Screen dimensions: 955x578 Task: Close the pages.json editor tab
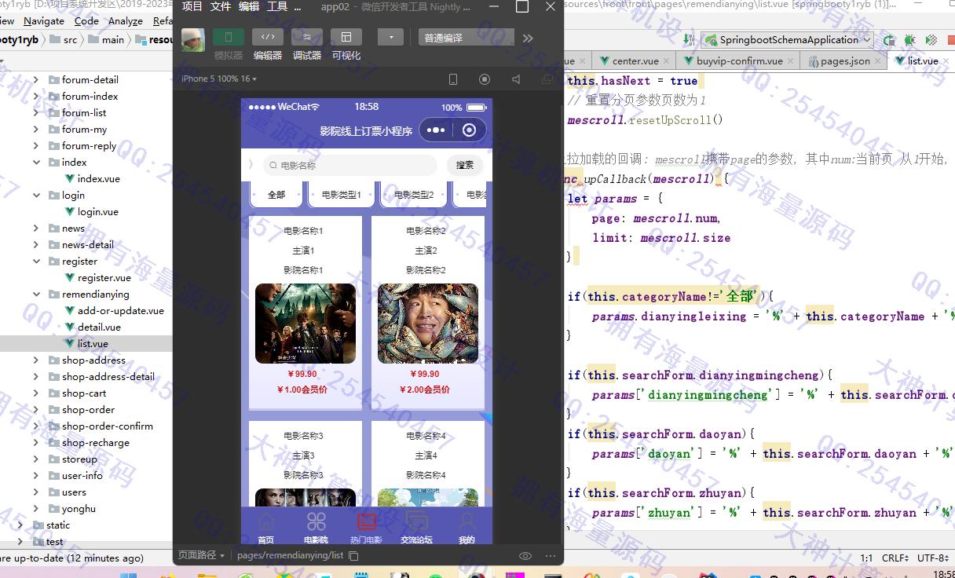[878, 60]
